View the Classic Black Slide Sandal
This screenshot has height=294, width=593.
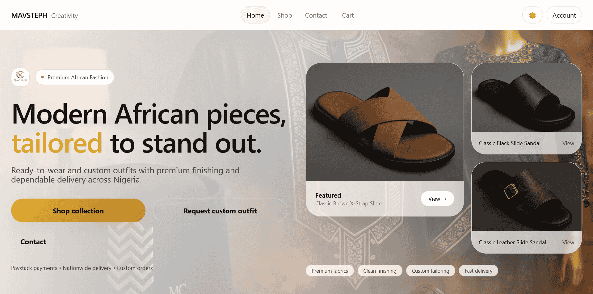pos(568,143)
